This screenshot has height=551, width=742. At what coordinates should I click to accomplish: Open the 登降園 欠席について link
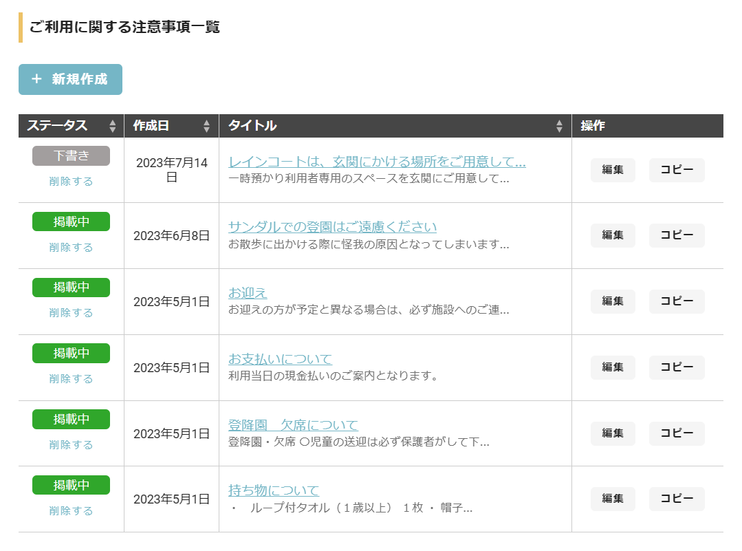(293, 425)
